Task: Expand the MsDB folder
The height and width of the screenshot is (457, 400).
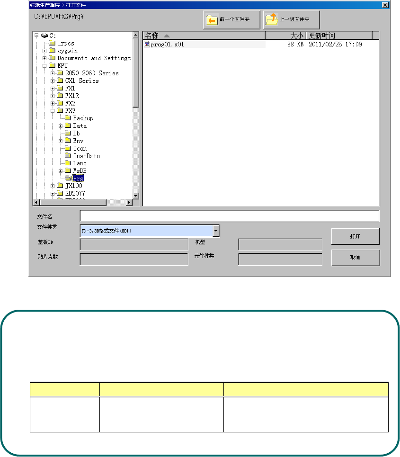Action: point(60,171)
